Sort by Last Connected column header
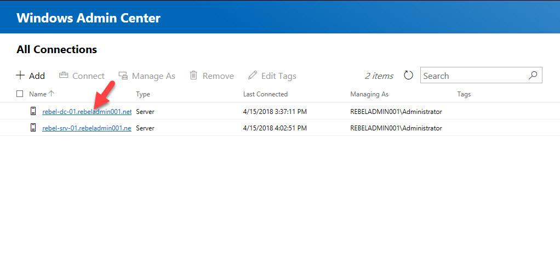The image size is (560, 280). point(265,94)
